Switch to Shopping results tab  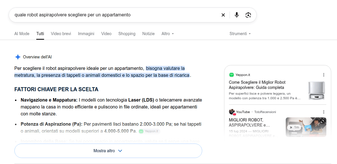coord(127,34)
